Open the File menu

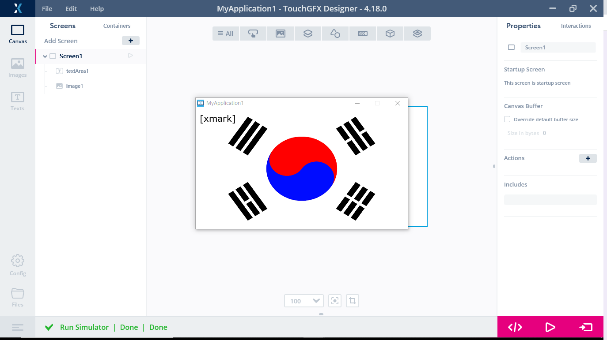point(47,9)
